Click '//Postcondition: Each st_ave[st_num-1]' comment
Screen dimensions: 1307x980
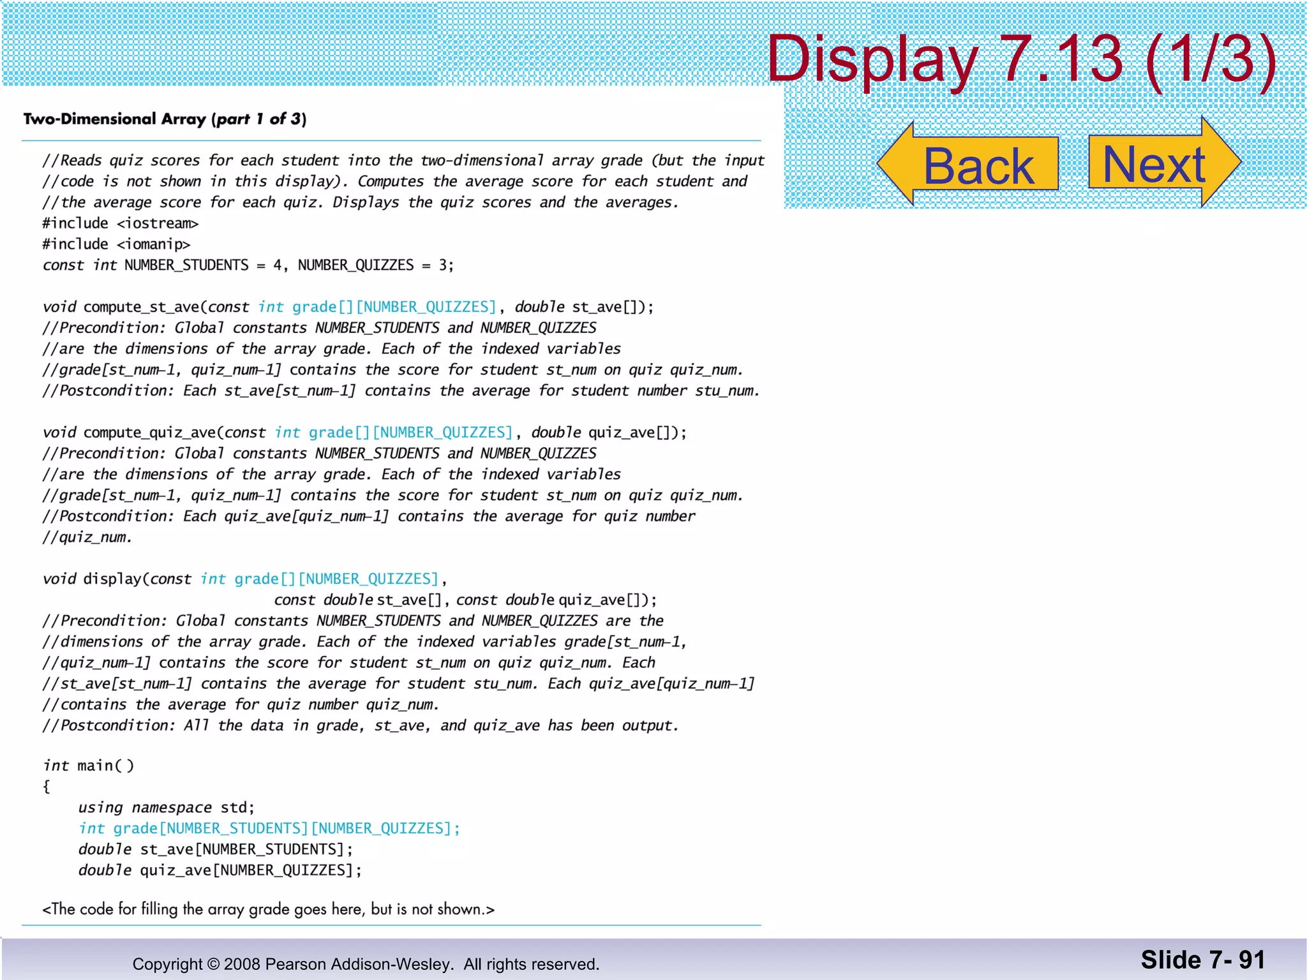[x=401, y=390]
